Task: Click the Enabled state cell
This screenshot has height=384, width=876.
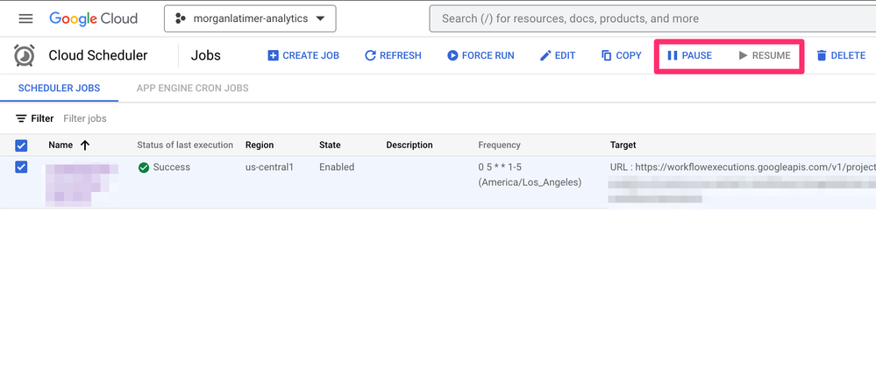Action: [337, 167]
